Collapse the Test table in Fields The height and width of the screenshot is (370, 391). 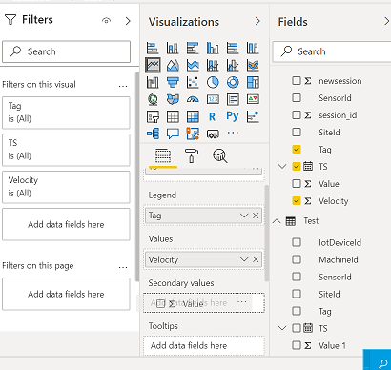pos(277,221)
